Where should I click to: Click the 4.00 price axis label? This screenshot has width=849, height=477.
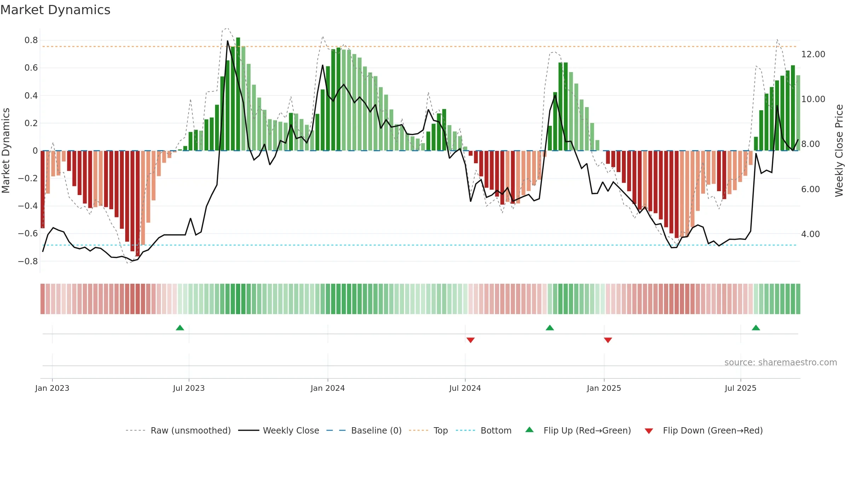point(810,234)
